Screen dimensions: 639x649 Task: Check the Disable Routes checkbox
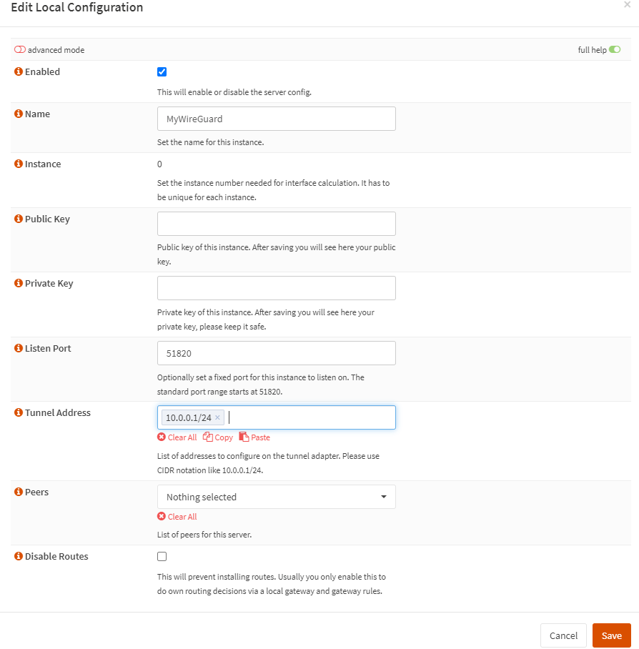(162, 556)
